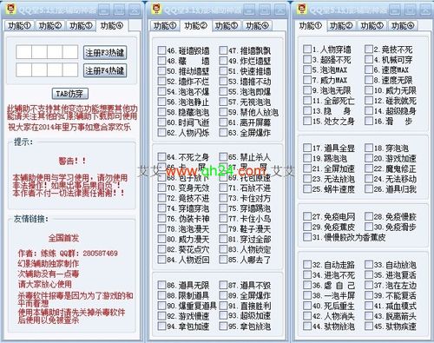Toggle checkbox 65. 禁止杀人
Image resolution: width=434 pixels, height=343 pixels.
223,157
